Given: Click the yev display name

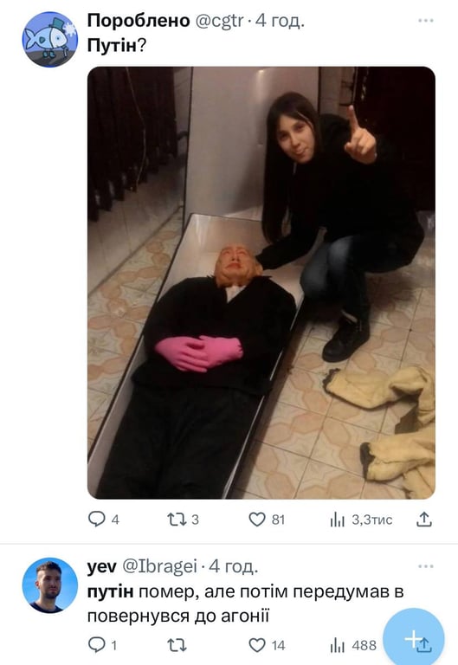Looking at the screenshot, I should (x=102, y=566).
